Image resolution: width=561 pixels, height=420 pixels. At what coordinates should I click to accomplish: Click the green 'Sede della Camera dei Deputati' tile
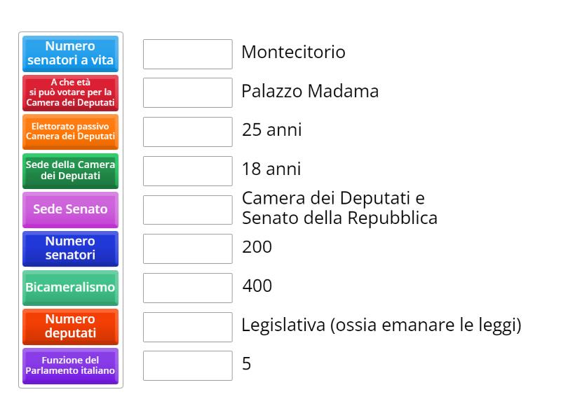pyautogui.click(x=70, y=171)
